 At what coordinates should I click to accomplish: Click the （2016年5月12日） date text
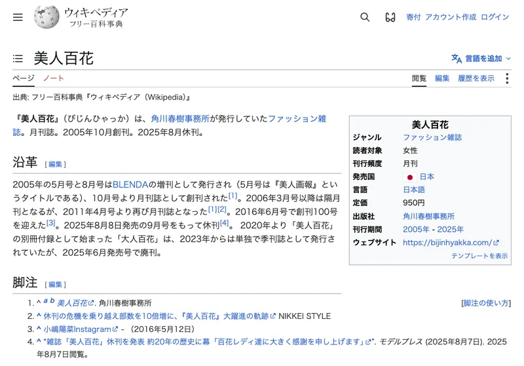tap(162, 329)
